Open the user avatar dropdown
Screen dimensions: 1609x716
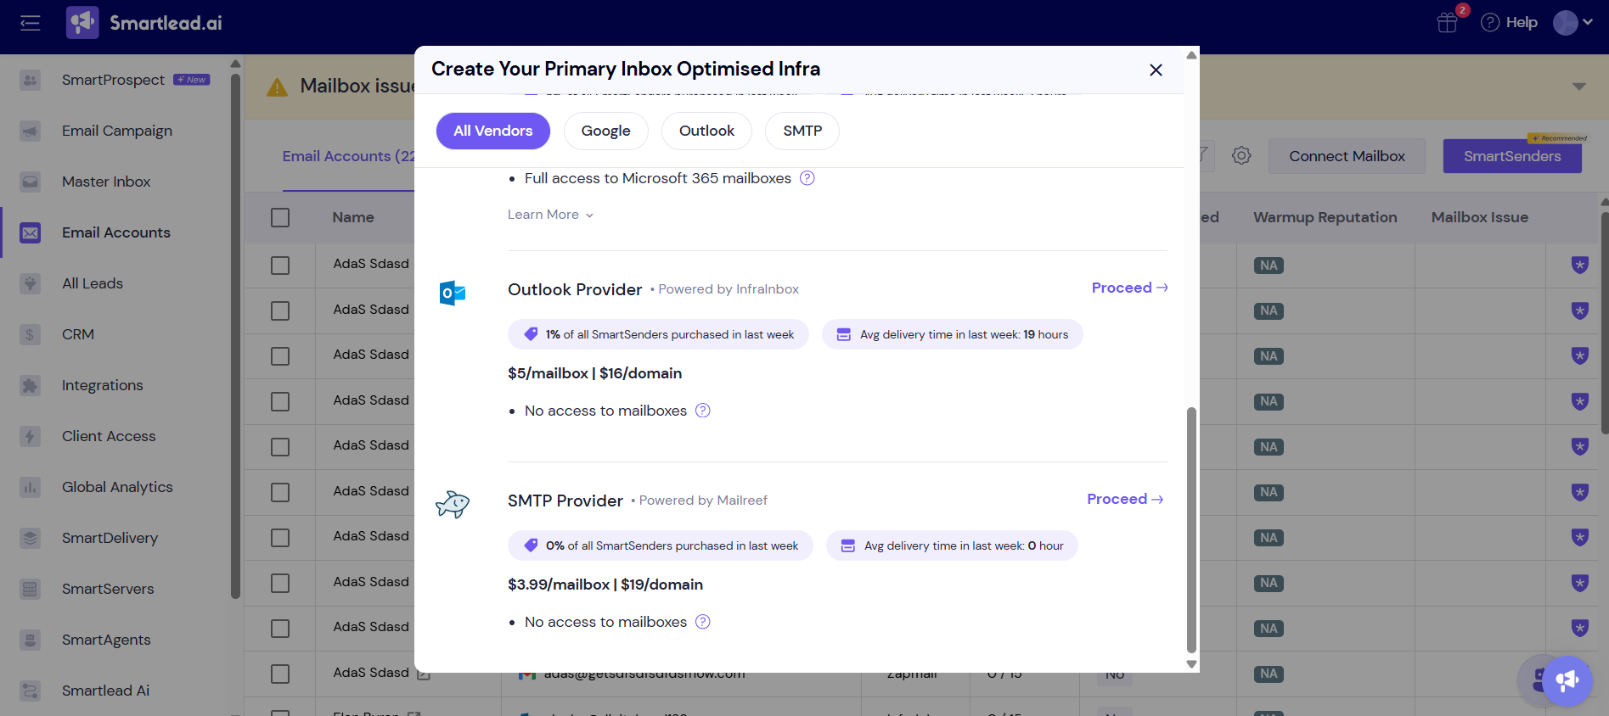[x=1572, y=23]
